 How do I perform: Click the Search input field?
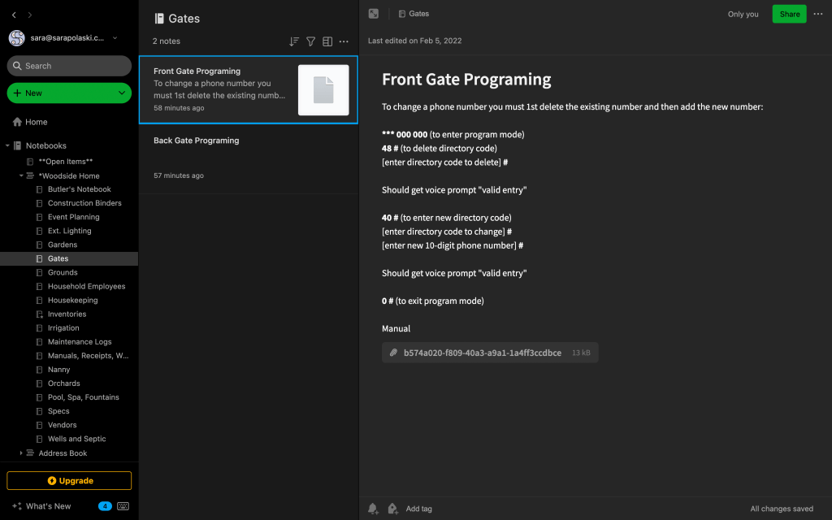(69, 66)
